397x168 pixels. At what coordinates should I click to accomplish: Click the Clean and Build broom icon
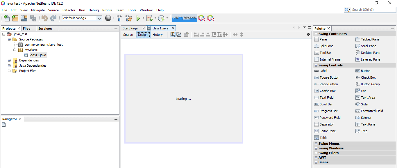[128, 18]
